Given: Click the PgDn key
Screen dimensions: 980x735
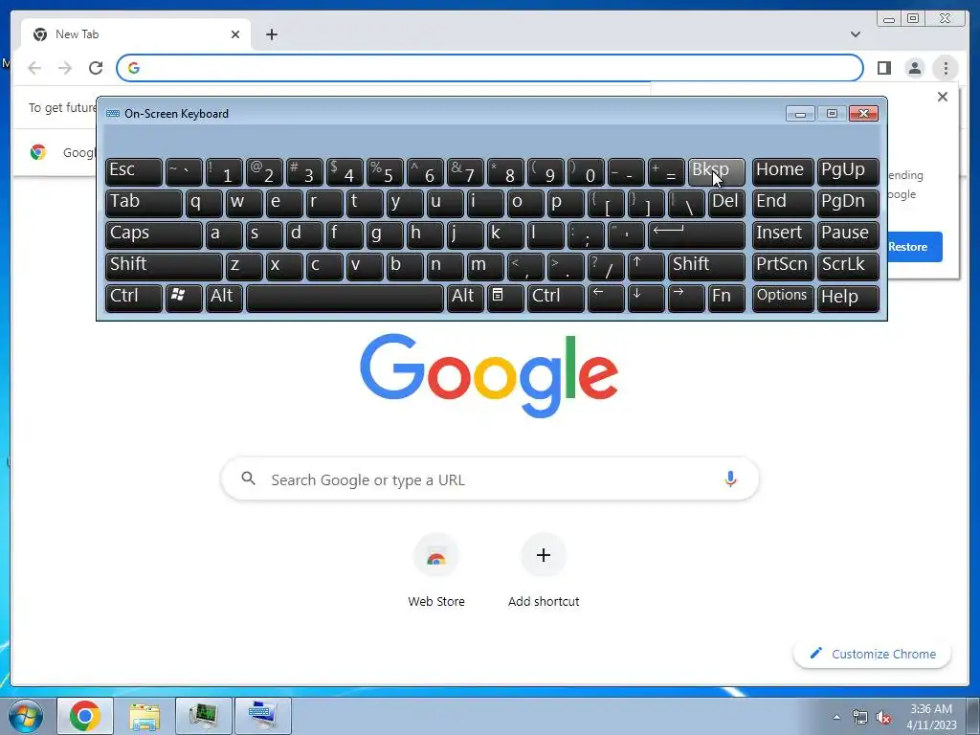Looking at the screenshot, I should click(x=848, y=203).
